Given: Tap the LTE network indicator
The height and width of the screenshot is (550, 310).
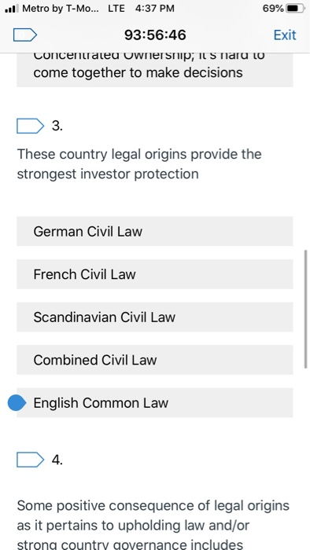Looking at the screenshot, I should point(116,9).
